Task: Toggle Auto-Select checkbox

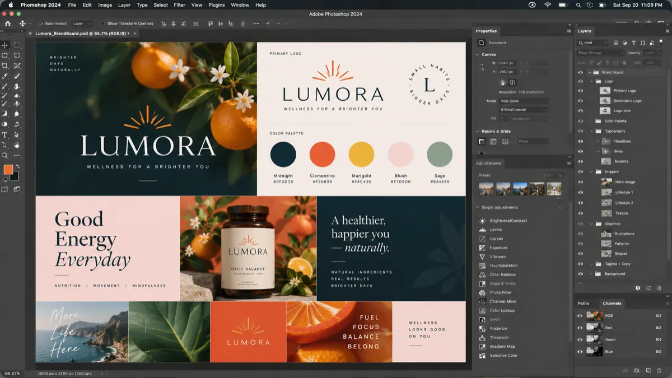Action: pyautogui.click(x=40, y=24)
